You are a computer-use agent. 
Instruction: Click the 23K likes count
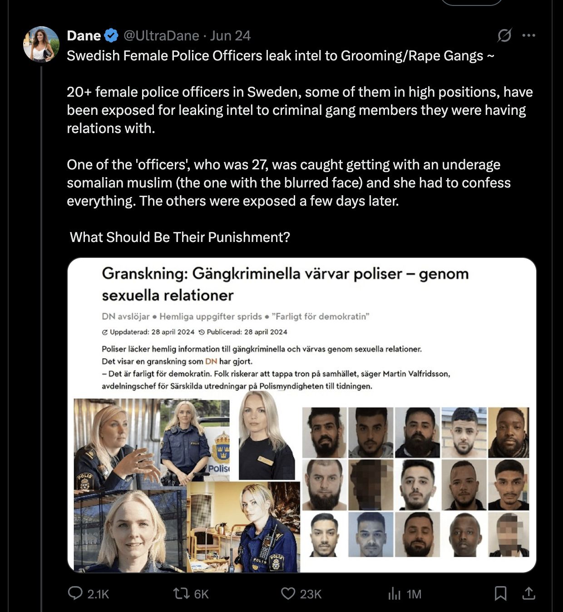pos(311,594)
